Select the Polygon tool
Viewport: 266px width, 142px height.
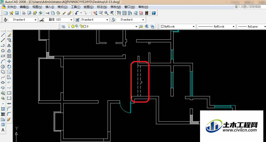[3, 51]
